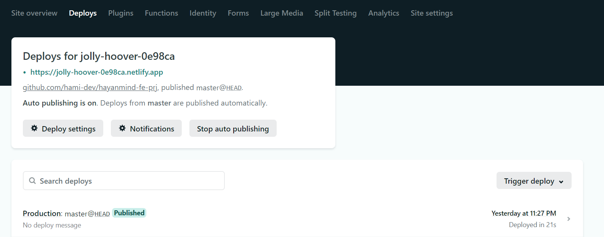View the Analytics tab

point(384,13)
